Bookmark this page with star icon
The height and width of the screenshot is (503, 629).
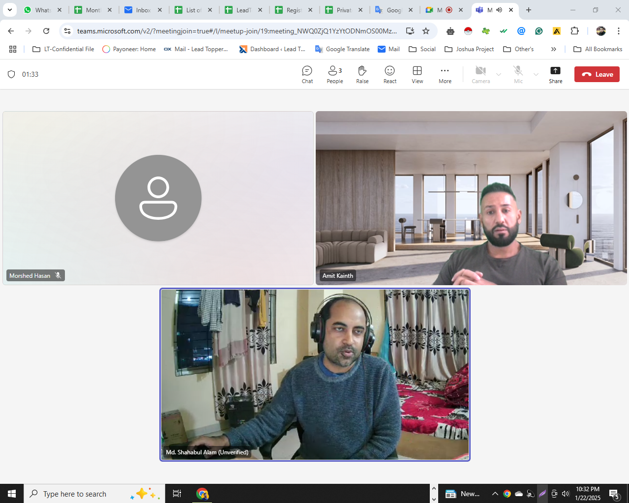click(x=426, y=31)
